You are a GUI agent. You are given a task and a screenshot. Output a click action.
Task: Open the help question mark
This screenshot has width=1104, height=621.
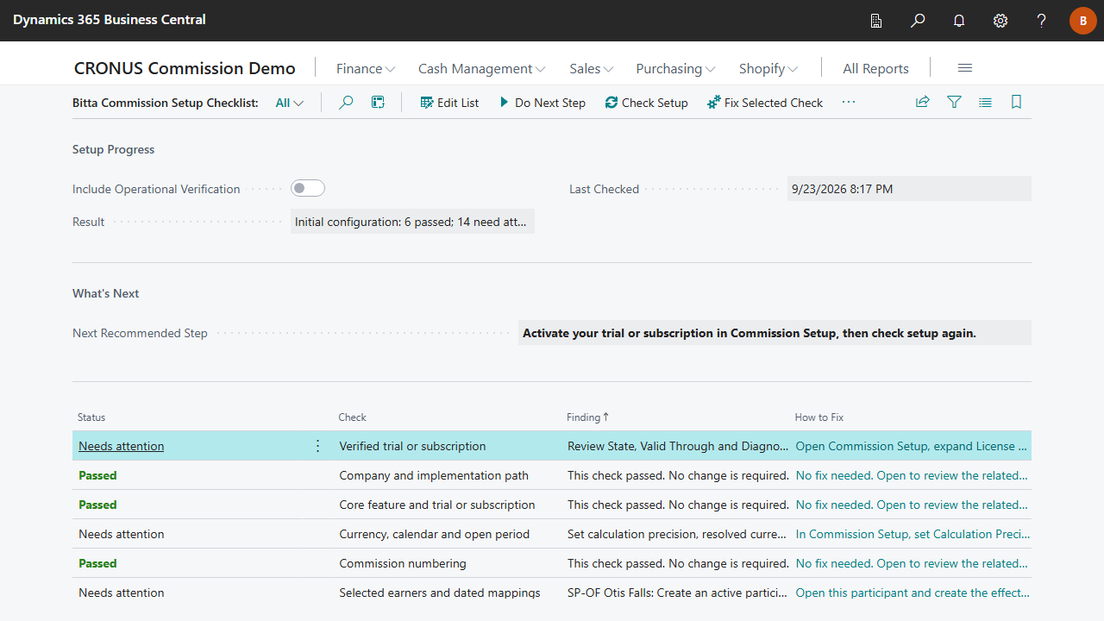click(1042, 21)
